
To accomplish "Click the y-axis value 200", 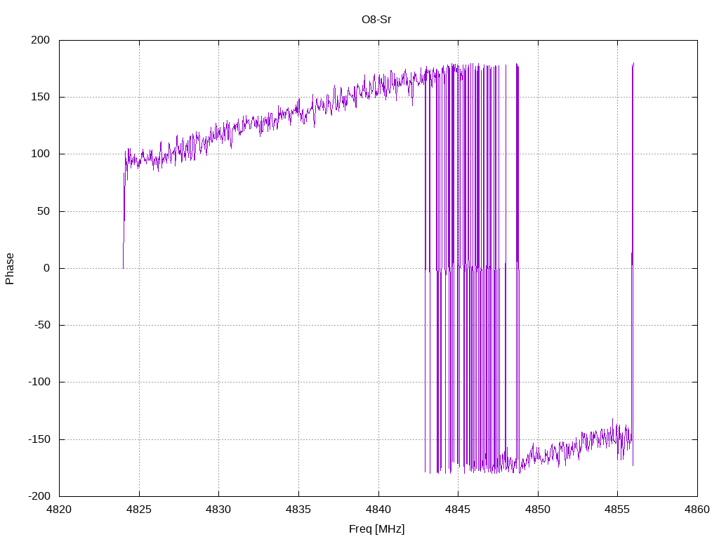I will [x=40, y=40].
